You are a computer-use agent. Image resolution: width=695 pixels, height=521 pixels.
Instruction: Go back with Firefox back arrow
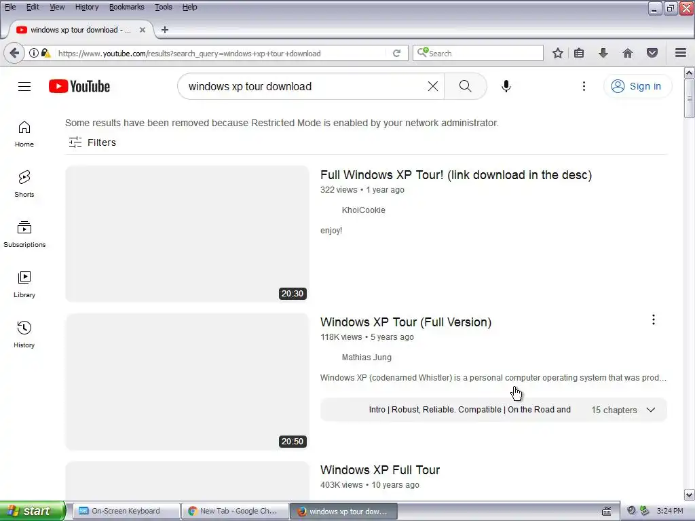[x=14, y=54]
